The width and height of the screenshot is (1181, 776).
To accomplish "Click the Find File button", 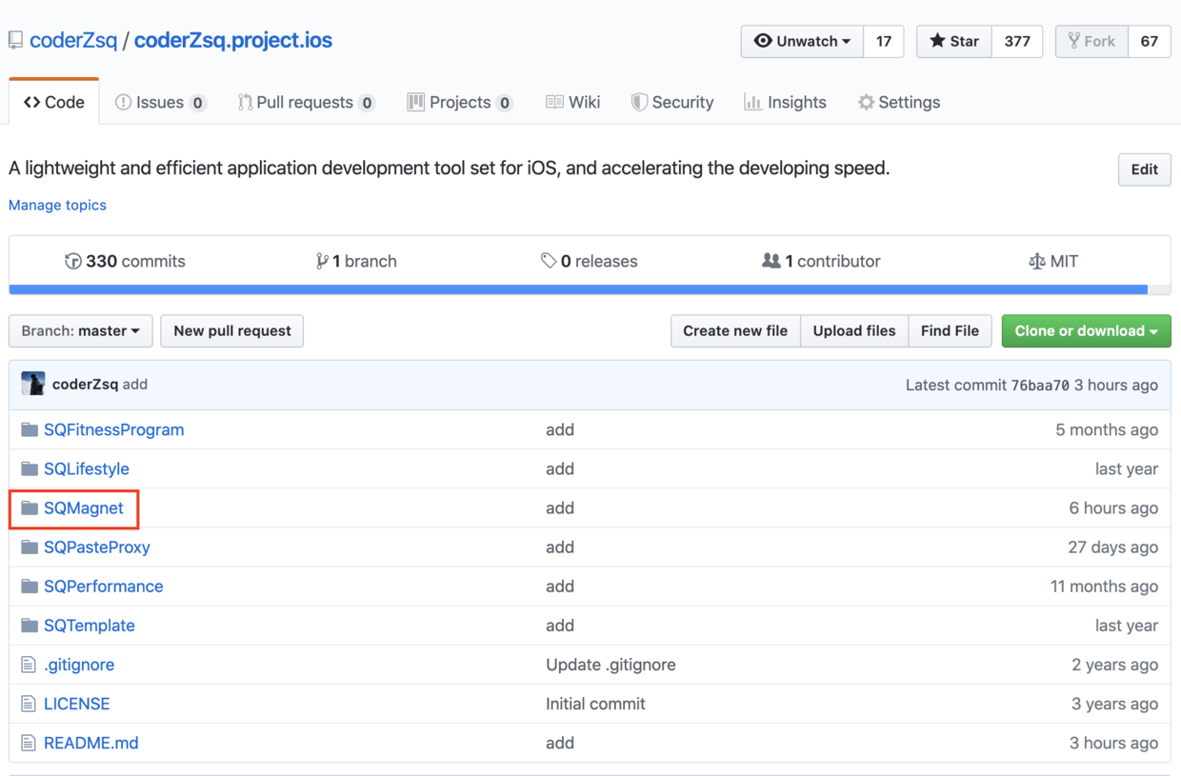I will [950, 330].
